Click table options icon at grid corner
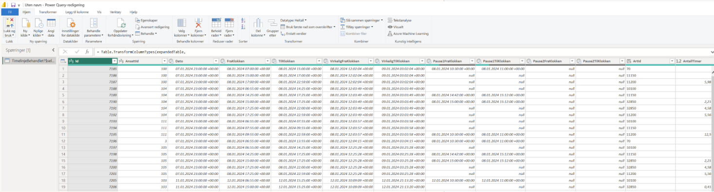714x192 pixels. tap(63, 61)
